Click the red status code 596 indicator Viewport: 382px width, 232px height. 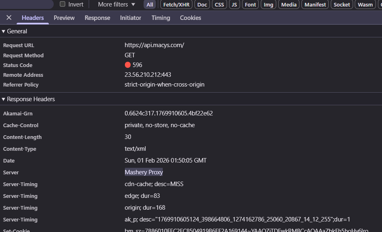(x=128, y=65)
